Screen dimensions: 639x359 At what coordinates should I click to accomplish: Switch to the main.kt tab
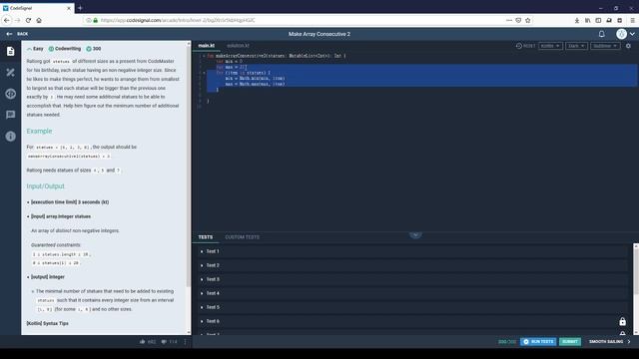pos(207,46)
